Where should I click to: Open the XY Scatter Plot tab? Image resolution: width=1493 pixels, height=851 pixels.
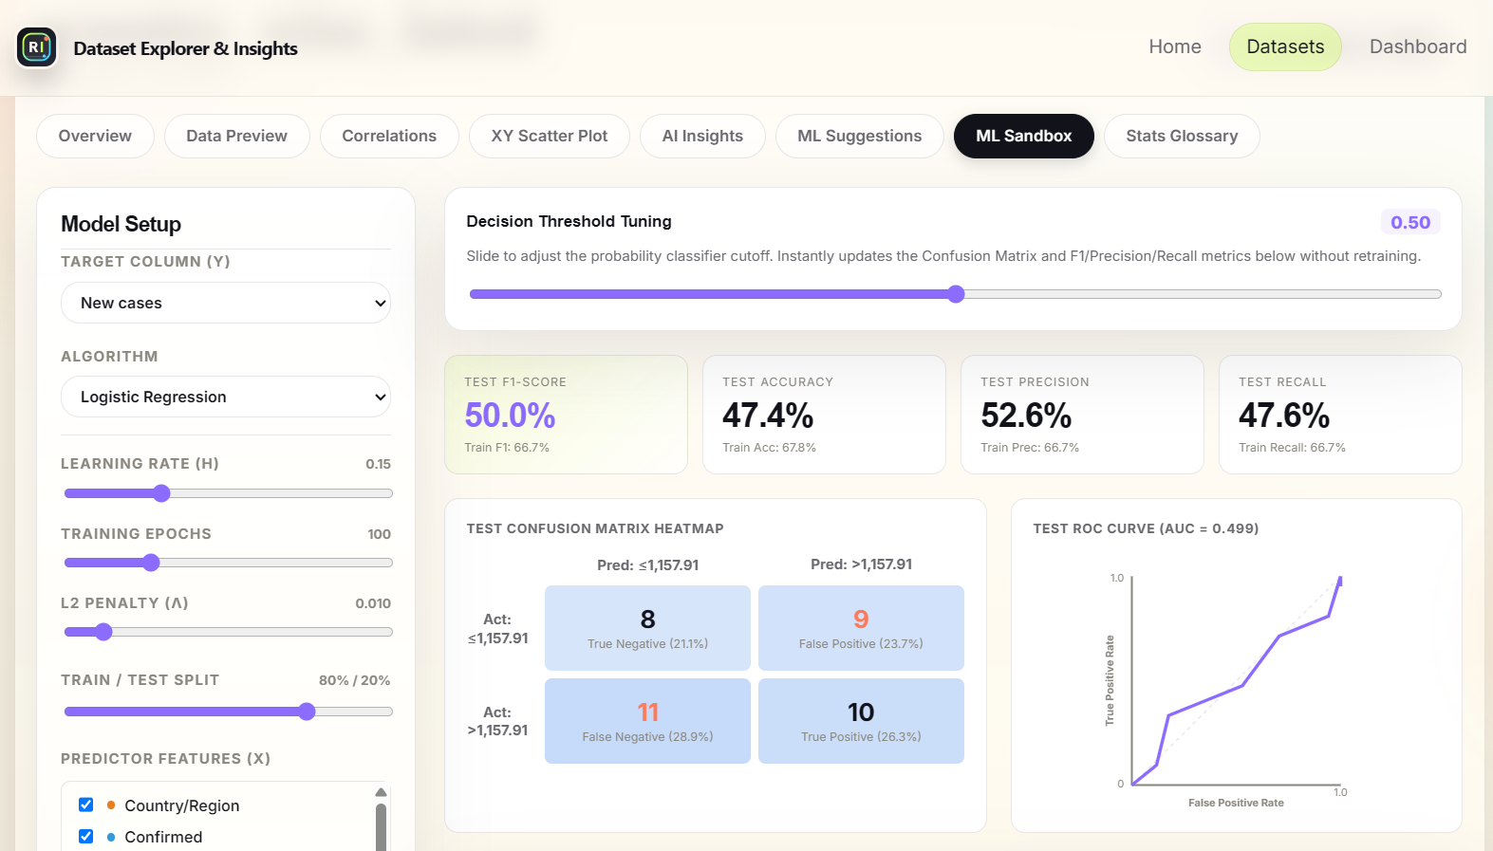[550, 136]
